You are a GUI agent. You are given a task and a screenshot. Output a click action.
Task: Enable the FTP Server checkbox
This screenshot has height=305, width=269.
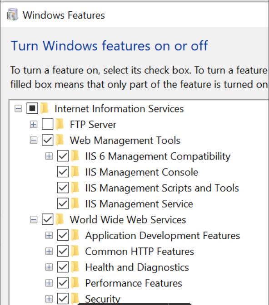coord(47,124)
